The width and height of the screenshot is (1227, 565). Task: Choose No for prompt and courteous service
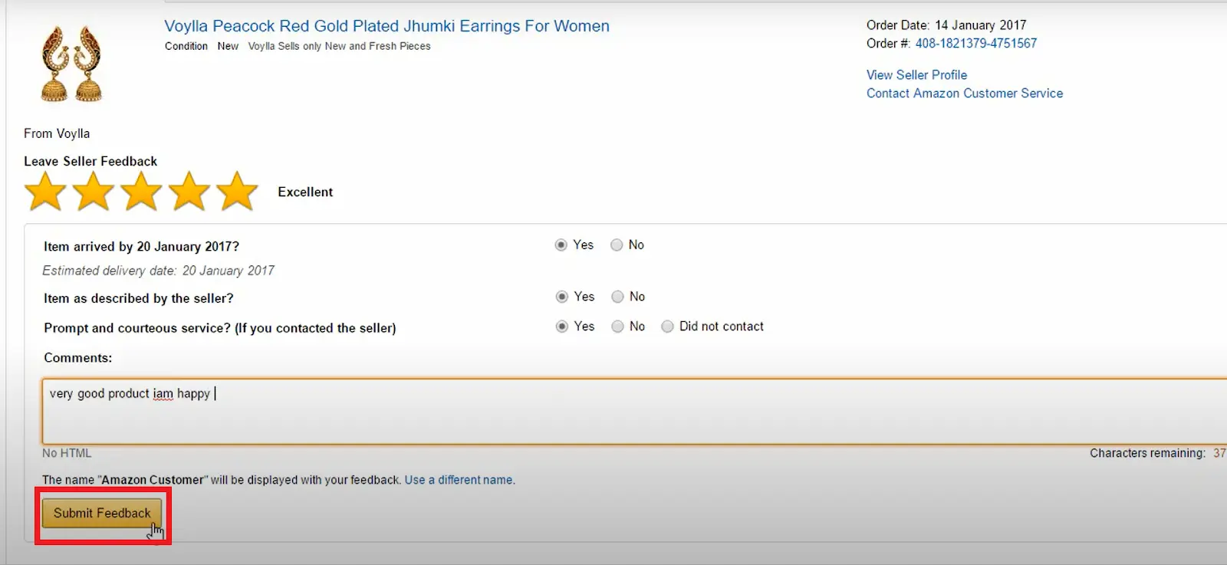point(617,327)
